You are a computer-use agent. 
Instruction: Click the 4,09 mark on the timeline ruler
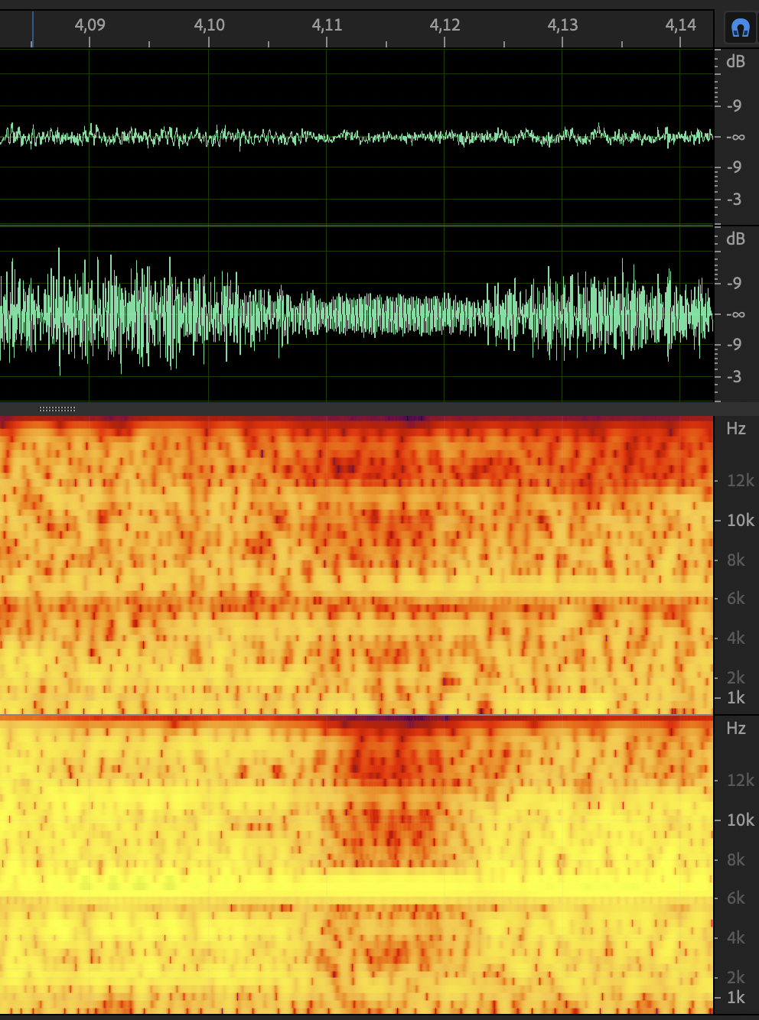[90, 25]
